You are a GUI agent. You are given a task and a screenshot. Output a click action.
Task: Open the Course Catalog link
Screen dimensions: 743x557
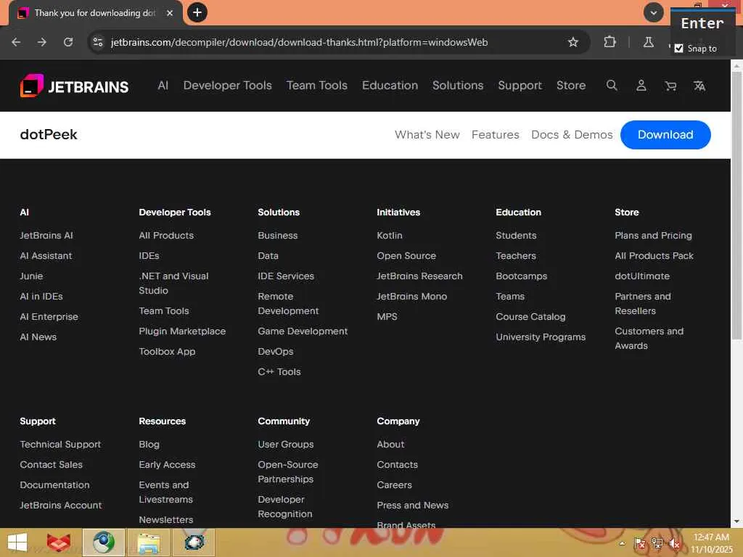tap(530, 317)
